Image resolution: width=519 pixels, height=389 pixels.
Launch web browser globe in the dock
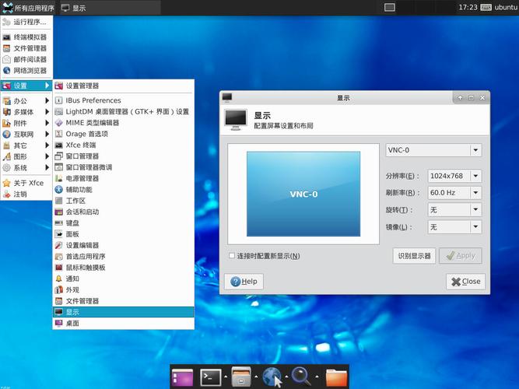272,377
